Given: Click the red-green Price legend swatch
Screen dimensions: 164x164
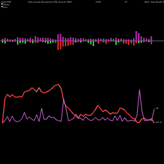Looking at the screenshot, I should pyautogui.click(x=2, y=7).
